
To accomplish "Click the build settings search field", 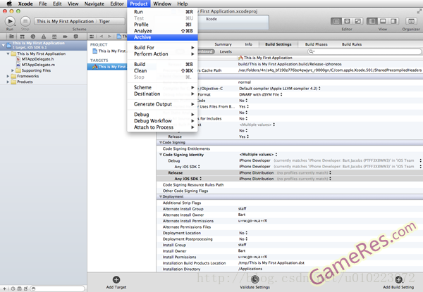I will pyautogui.click(x=364, y=51).
